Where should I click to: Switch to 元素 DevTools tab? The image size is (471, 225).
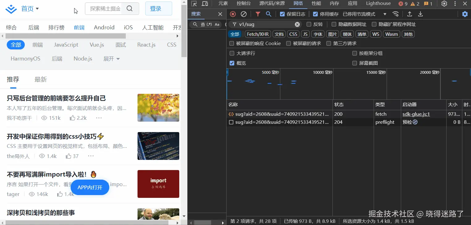pyautogui.click(x=223, y=4)
